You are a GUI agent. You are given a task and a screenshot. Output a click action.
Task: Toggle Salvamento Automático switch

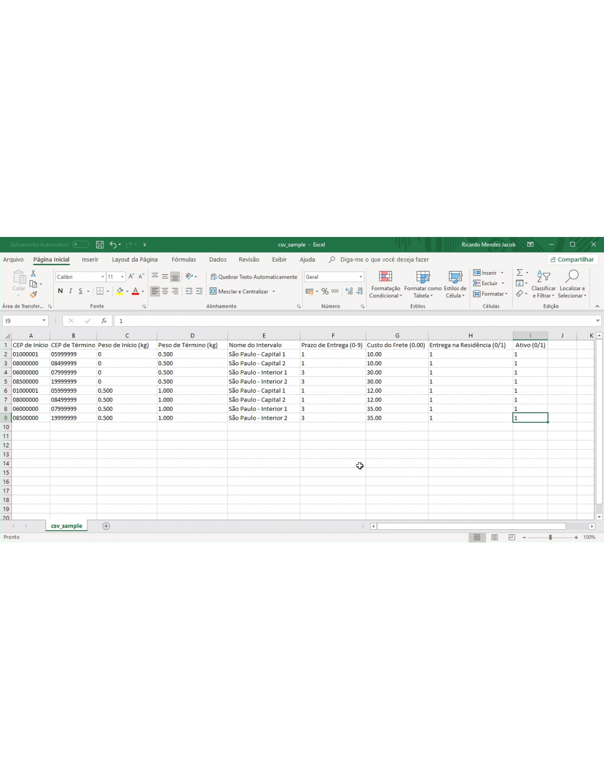[x=81, y=245]
